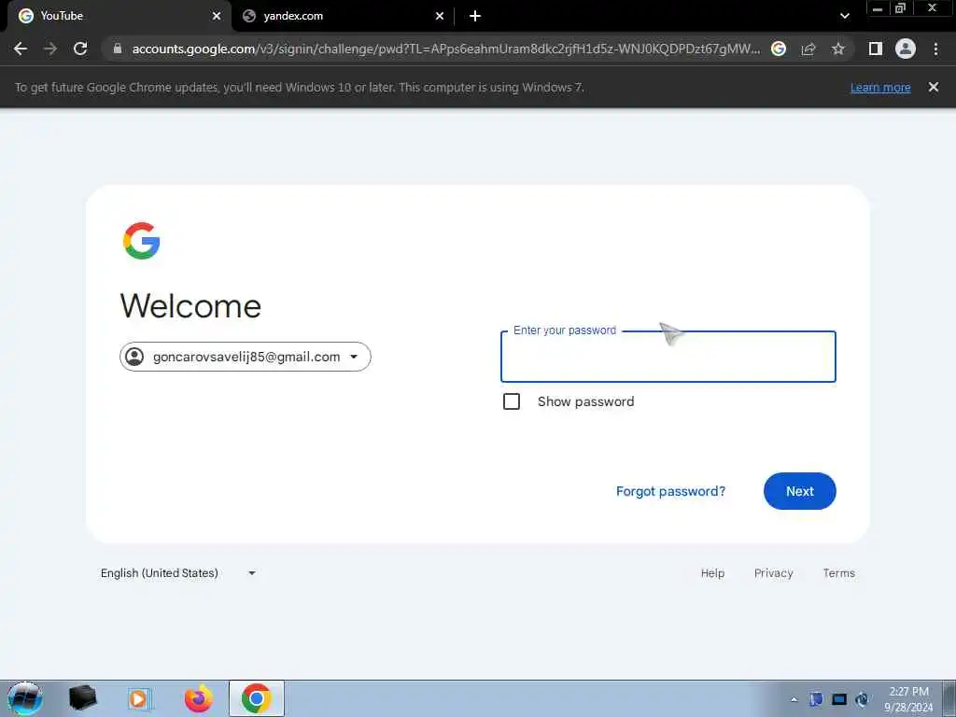Enable Show password checkbox
This screenshot has height=717, width=956.
coord(512,401)
